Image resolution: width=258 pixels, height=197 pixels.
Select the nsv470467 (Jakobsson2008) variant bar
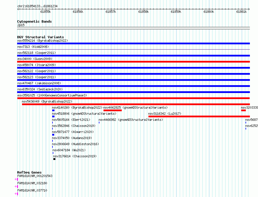pos(133,86)
